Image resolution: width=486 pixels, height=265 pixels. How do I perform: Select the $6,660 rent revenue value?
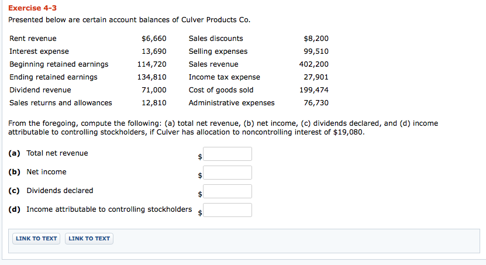(x=154, y=39)
